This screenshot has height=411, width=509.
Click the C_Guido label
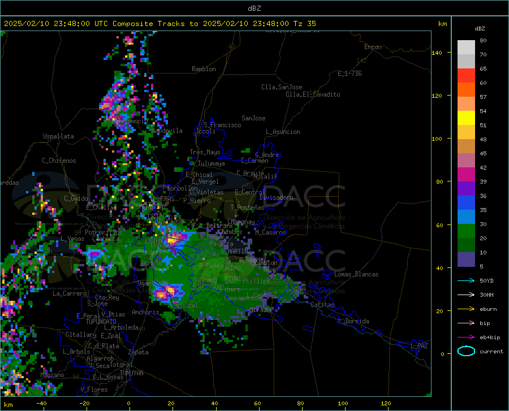(76, 198)
